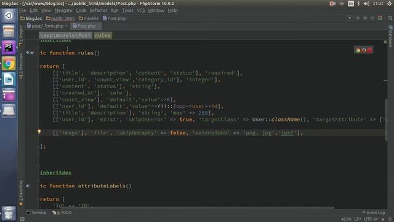Open the UTF-8 encoding selector
This screenshot has width=394, height=222.
pos(371,220)
